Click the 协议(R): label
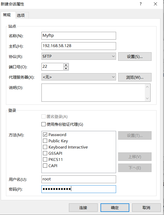Image resolution: width=164 pixels, height=215 pixels. pyautogui.click(x=16, y=57)
